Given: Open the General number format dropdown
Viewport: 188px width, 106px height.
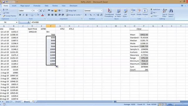Looking at the screenshot, I should coord(102,11).
